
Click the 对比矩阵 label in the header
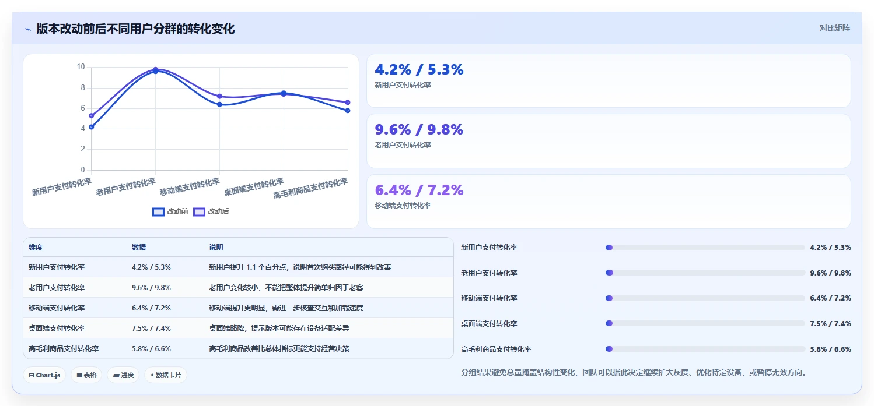pyautogui.click(x=835, y=28)
